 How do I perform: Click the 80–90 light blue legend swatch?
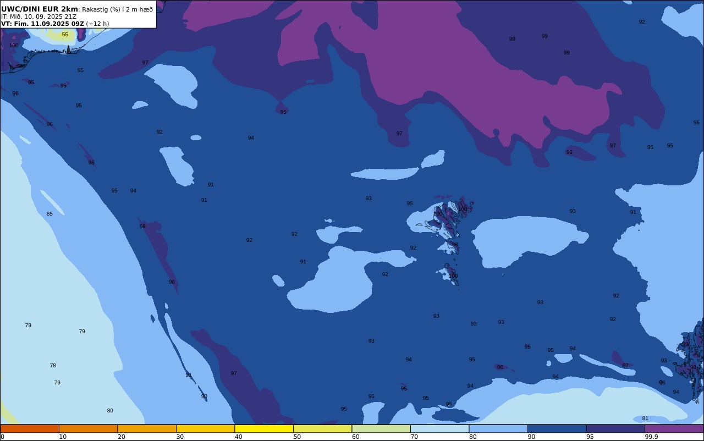pos(498,428)
